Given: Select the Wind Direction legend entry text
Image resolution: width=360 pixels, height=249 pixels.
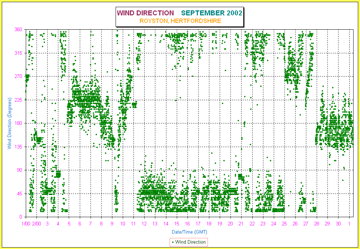Looking at the screenshot, I should [x=190, y=242].
